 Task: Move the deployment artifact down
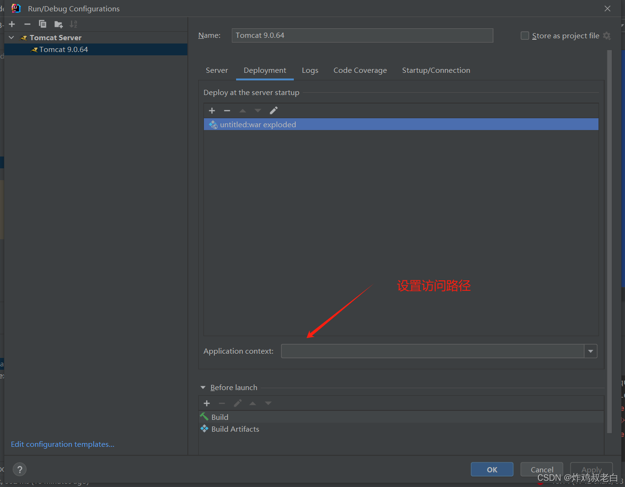tap(258, 111)
